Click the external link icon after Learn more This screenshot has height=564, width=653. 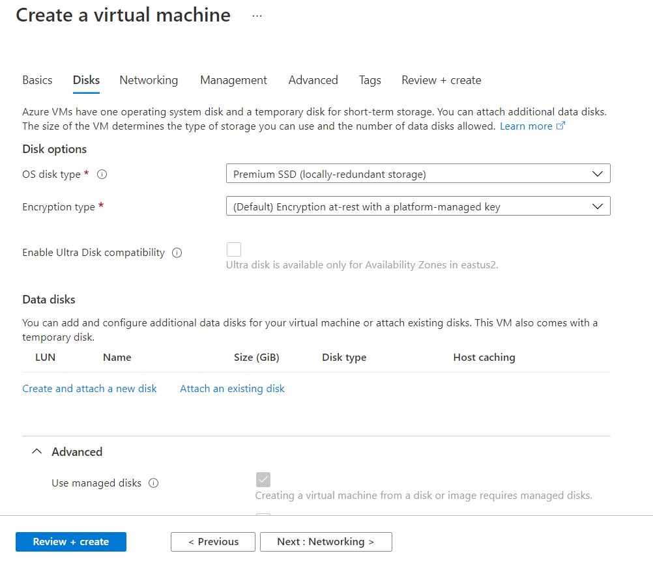560,126
